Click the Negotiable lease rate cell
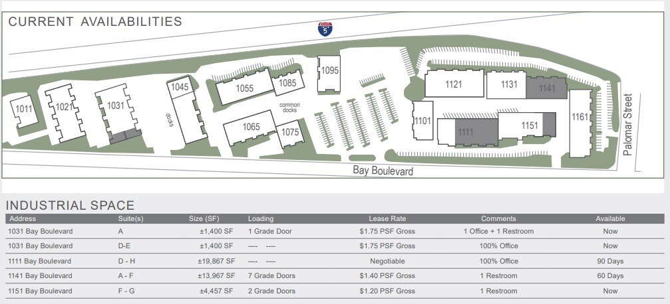The height and width of the screenshot is (304, 670). pyautogui.click(x=387, y=261)
